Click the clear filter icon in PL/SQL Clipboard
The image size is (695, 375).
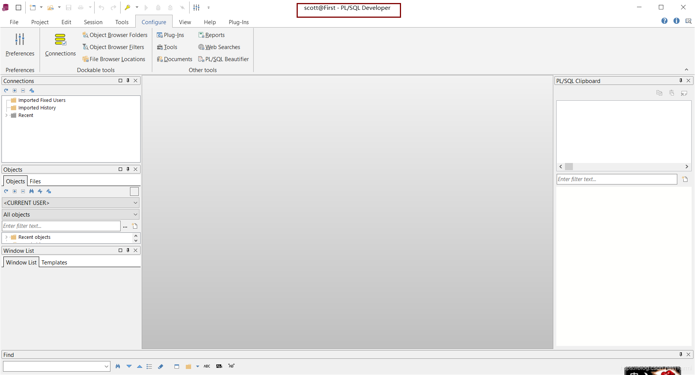point(685,179)
